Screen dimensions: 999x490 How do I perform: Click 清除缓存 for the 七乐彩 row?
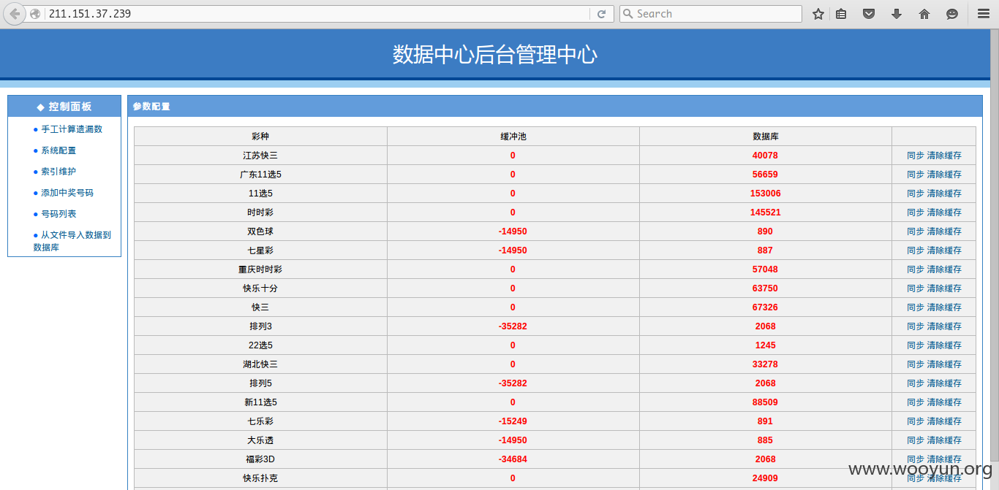pos(944,421)
